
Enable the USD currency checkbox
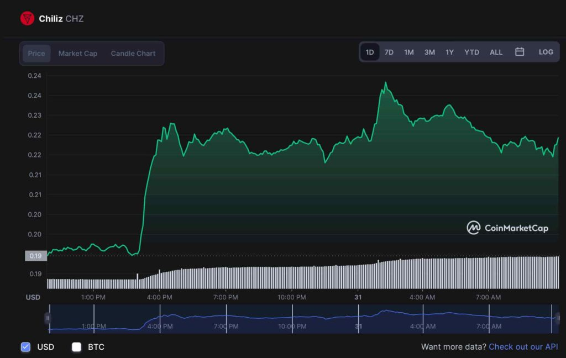pyautogui.click(x=25, y=347)
